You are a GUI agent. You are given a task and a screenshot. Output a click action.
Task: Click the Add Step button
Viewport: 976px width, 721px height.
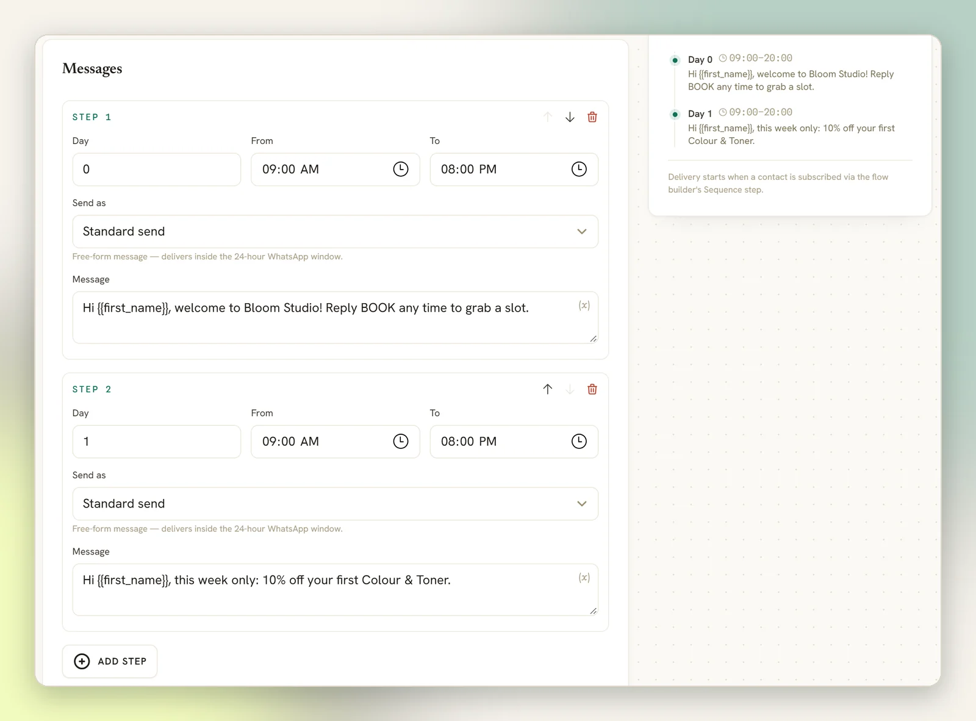(110, 661)
